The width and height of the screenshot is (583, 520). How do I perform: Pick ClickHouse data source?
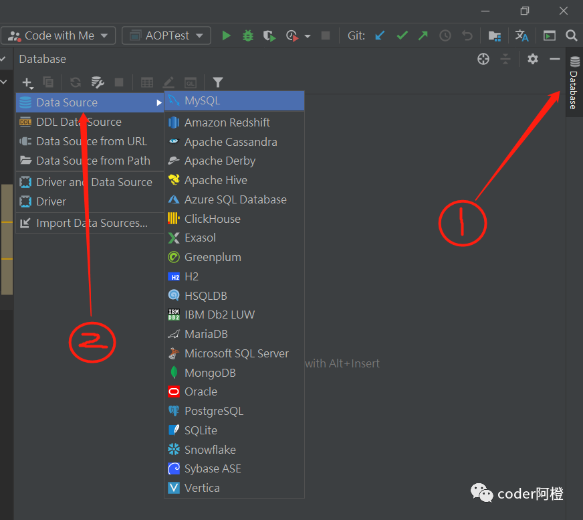coord(234,219)
